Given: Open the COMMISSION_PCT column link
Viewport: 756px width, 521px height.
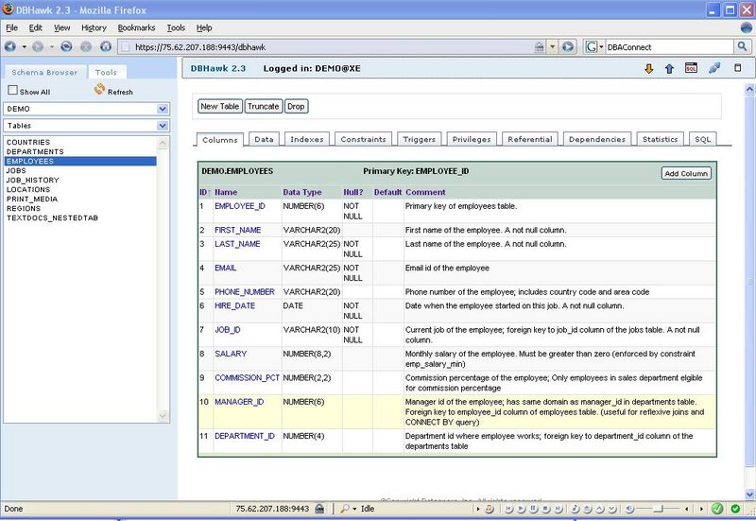Looking at the screenshot, I should [247, 377].
